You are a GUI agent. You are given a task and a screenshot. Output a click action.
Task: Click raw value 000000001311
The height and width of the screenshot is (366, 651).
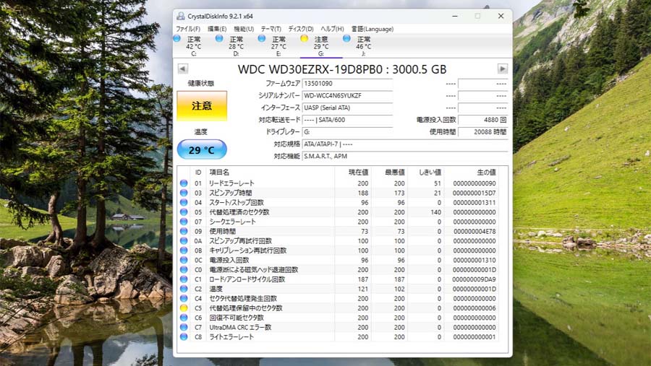[x=475, y=202]
